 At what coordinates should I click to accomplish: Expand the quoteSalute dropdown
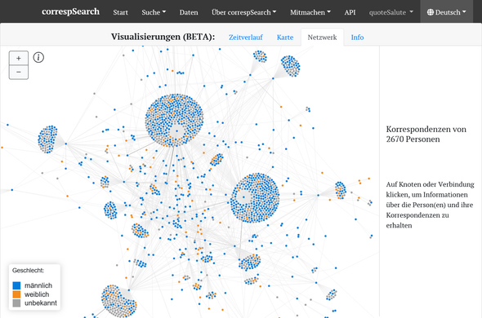(x=391, y=12)
